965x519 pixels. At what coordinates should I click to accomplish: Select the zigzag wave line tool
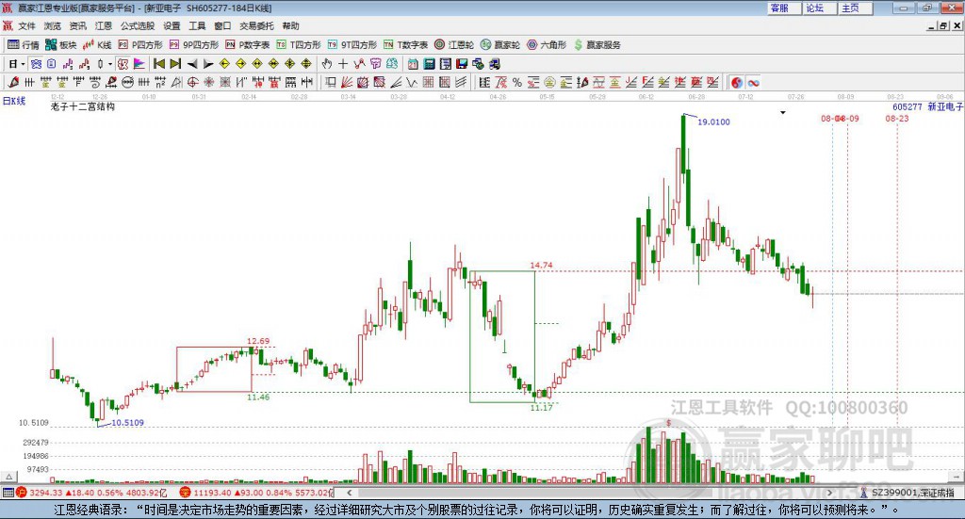[x=412, y=82]
